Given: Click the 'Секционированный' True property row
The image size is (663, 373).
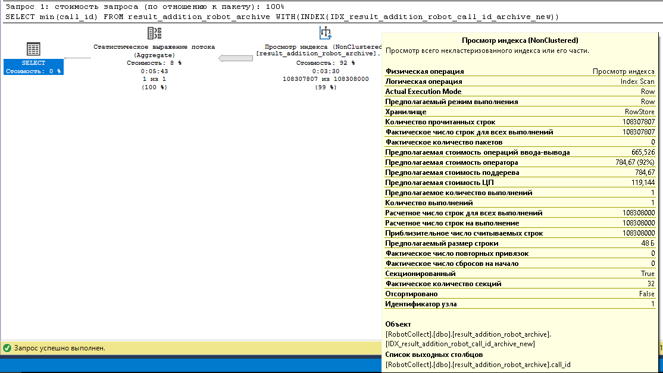Looking at the screenshot, I should point(520,274).
